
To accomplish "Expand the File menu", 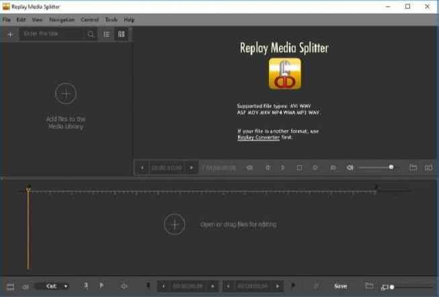I will [7, 20].
